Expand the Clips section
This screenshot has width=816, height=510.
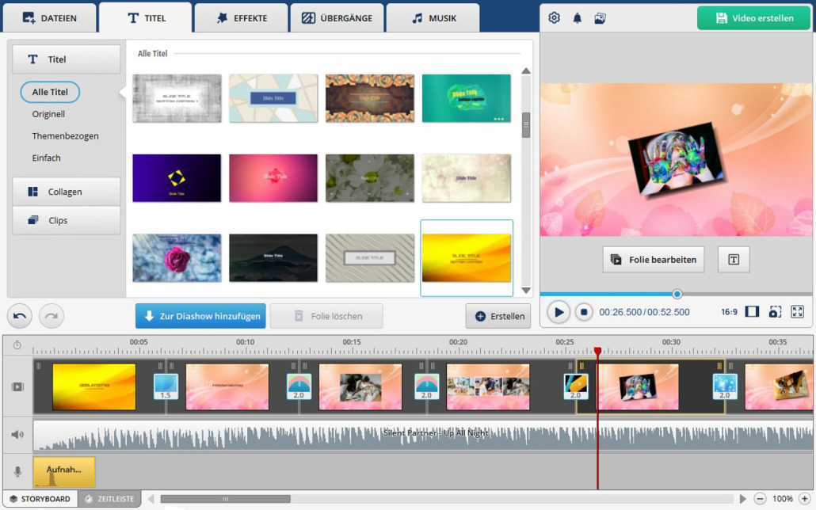click(x=66, y=220)
